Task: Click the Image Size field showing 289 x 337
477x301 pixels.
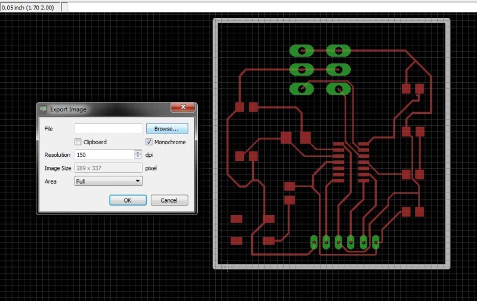Action: point(109,168)
